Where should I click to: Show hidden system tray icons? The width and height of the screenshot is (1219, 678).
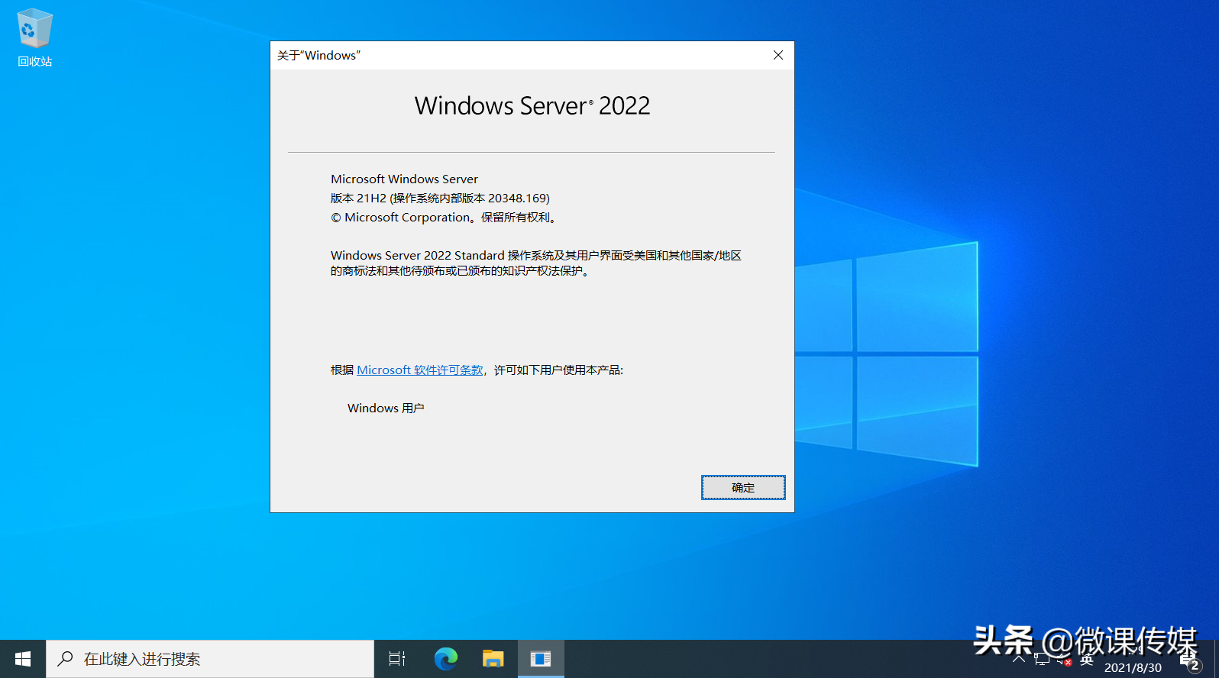click(1019, 660)
